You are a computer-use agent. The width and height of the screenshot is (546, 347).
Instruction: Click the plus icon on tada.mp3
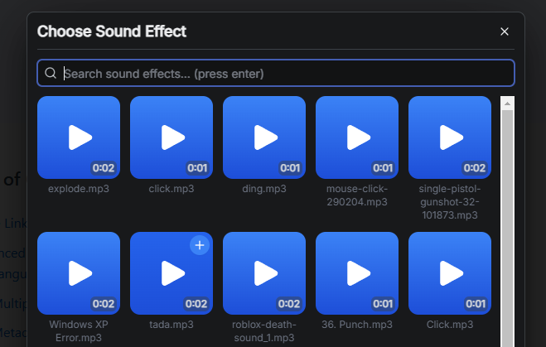(199, 245)
